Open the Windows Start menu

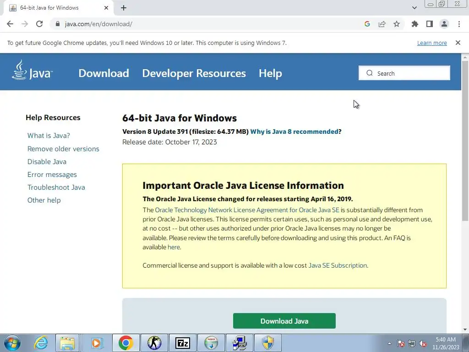(x=12, y=343)
